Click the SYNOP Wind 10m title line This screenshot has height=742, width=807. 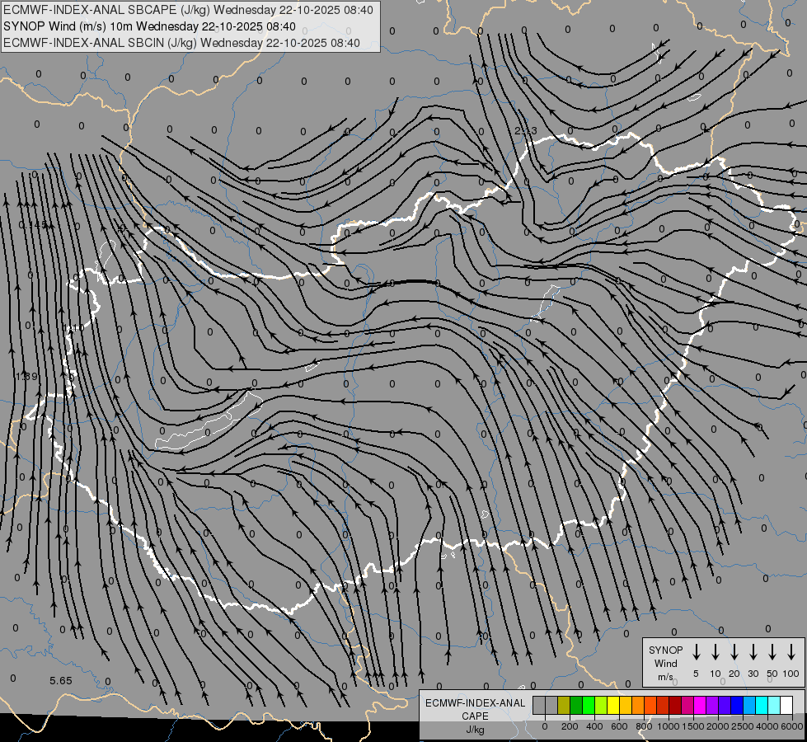(x=149, y=26)
